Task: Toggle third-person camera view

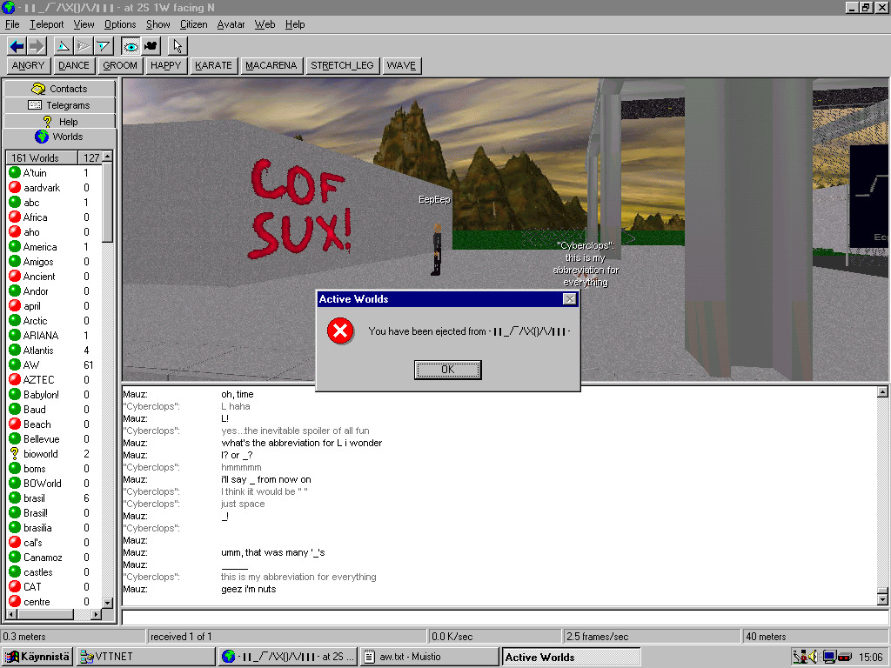Action: [x=151, y=46]
